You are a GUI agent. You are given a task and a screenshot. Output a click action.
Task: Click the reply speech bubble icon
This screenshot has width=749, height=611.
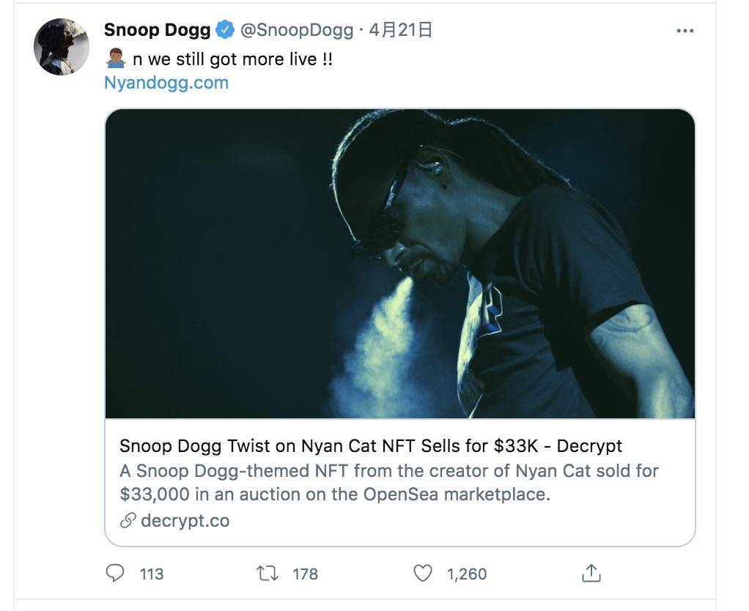[x=115, y=573]
